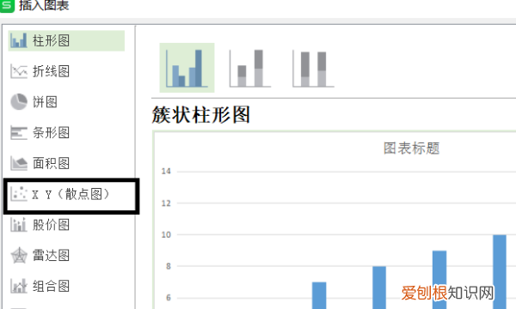The width and height of the screenshot is (516, 309).
Task: Select the column chart icon in sidebar
Action: click(x=18, y=40)
